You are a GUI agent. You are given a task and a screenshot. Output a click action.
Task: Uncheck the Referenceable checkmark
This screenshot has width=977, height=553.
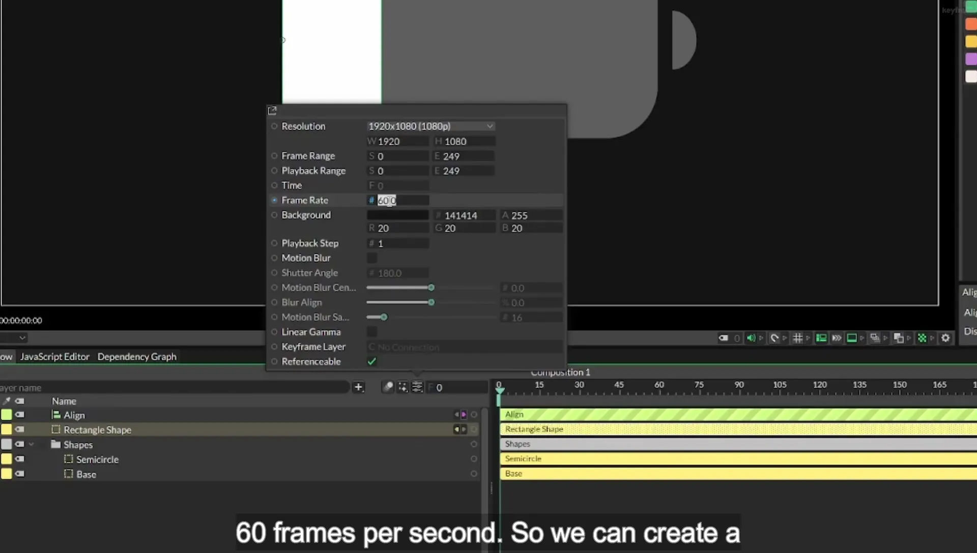click(x=372, y=361)
